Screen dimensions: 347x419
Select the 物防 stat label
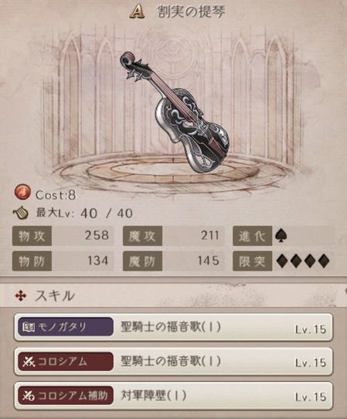click(x=32, y=261)
